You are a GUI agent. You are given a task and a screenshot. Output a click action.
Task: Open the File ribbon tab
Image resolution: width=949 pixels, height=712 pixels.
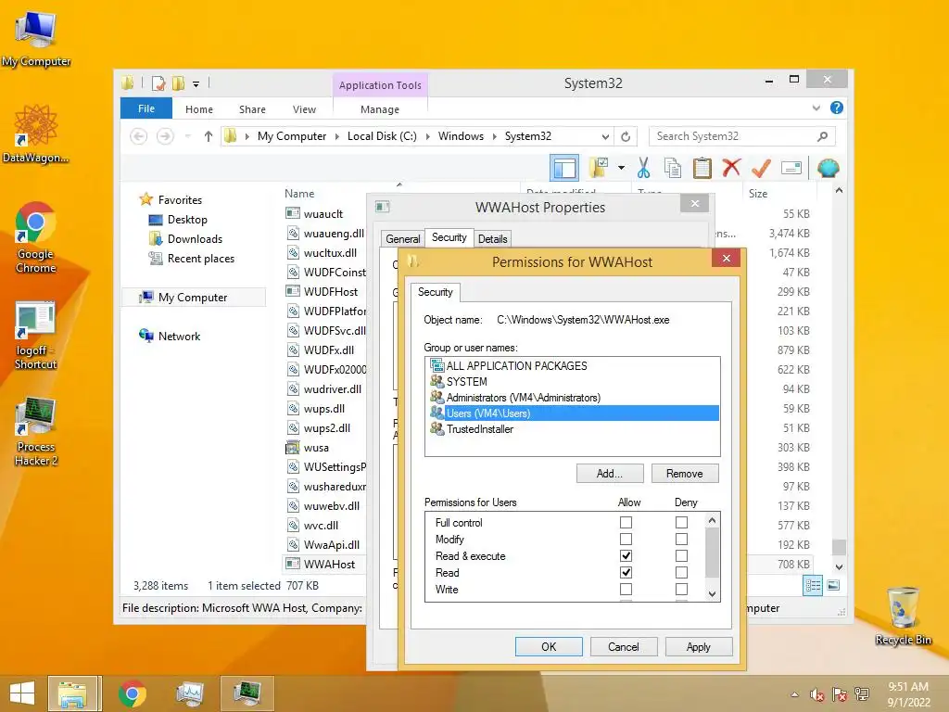tap(146, 108)
